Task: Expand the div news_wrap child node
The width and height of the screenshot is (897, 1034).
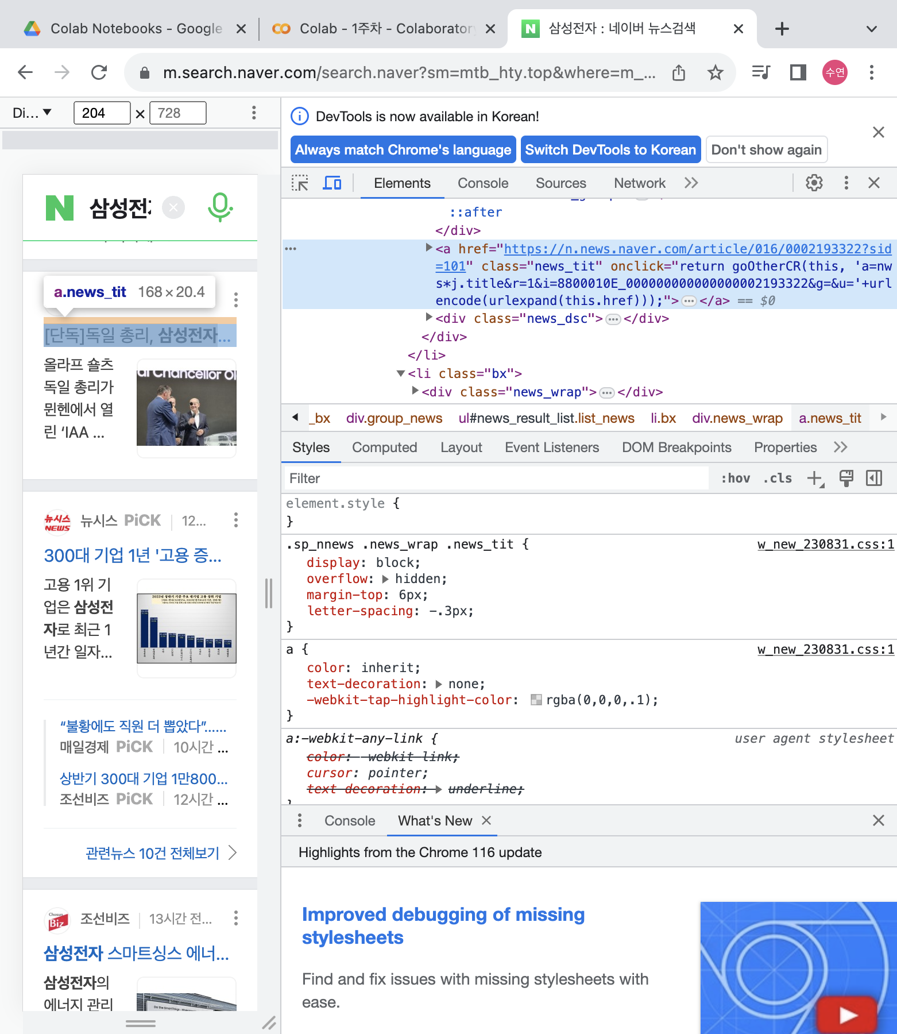Action: (415, 391)
